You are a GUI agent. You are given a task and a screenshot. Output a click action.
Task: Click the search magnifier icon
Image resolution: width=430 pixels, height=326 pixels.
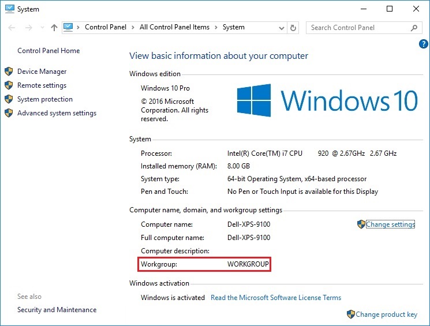click(414, 28)
